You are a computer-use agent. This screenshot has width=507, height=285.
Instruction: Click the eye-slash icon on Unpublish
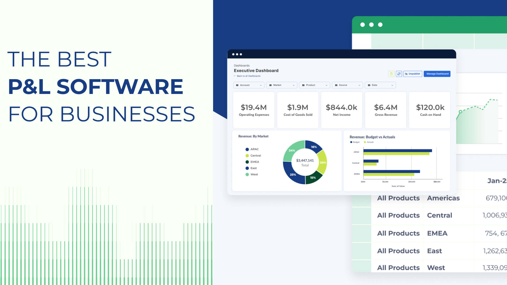point(406,74)
